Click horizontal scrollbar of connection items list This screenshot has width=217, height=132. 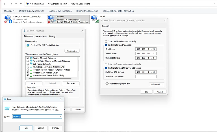click(x=50, y=79)
